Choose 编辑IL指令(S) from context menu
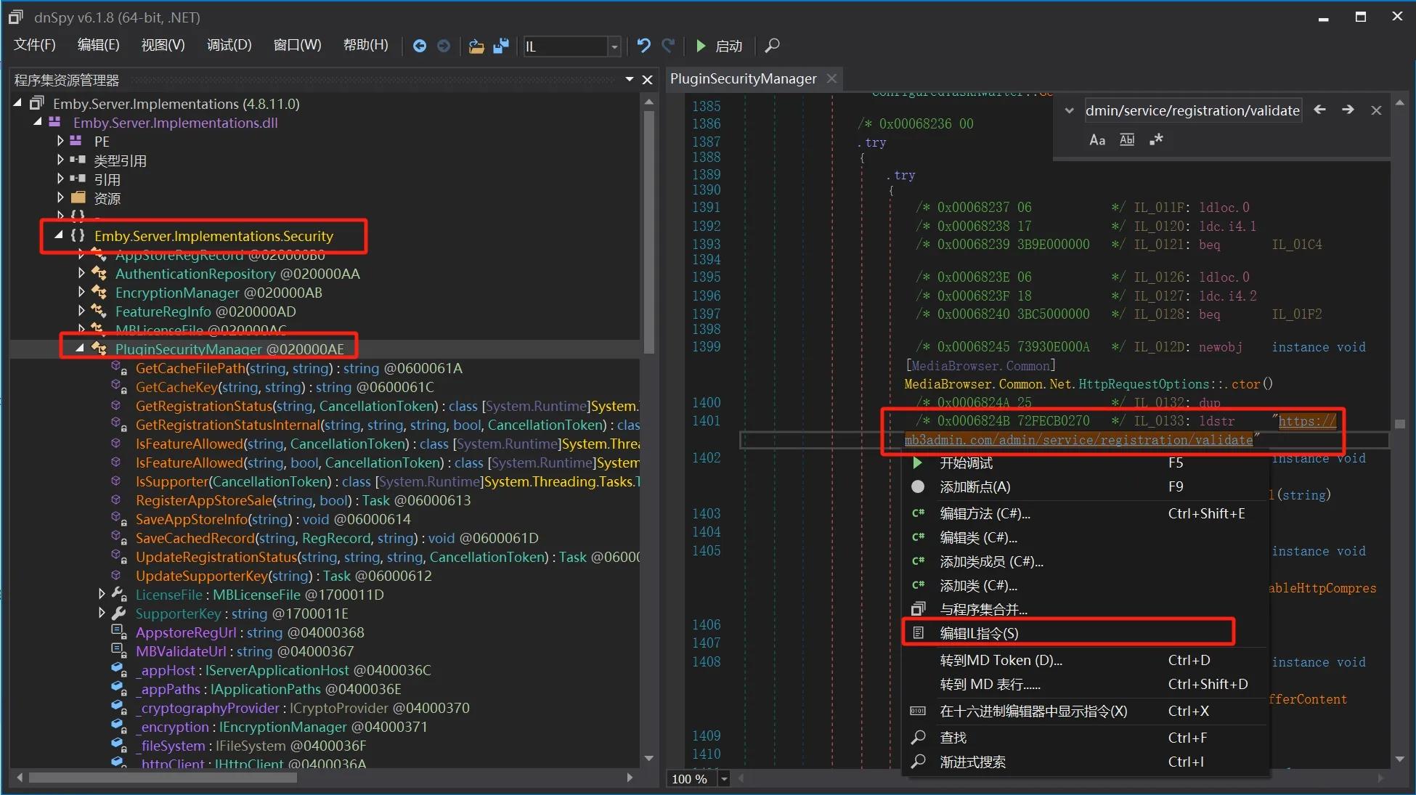The image size is (1416, 795). [x=979, y=633]
